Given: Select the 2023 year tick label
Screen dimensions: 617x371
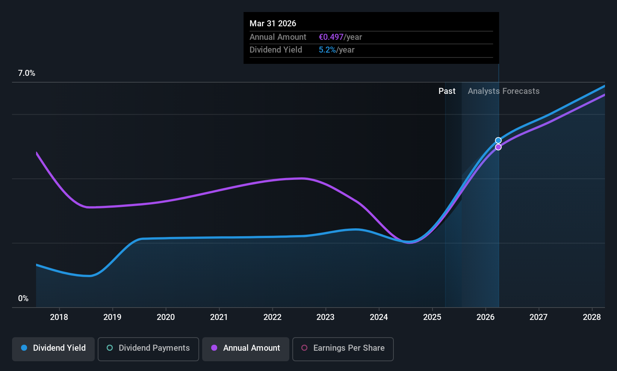Looking at the screenshot, I should (325, 317).
